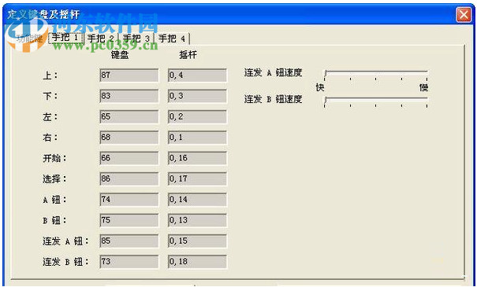Select the 右 keyboard field showing 68

pos(129,138)
